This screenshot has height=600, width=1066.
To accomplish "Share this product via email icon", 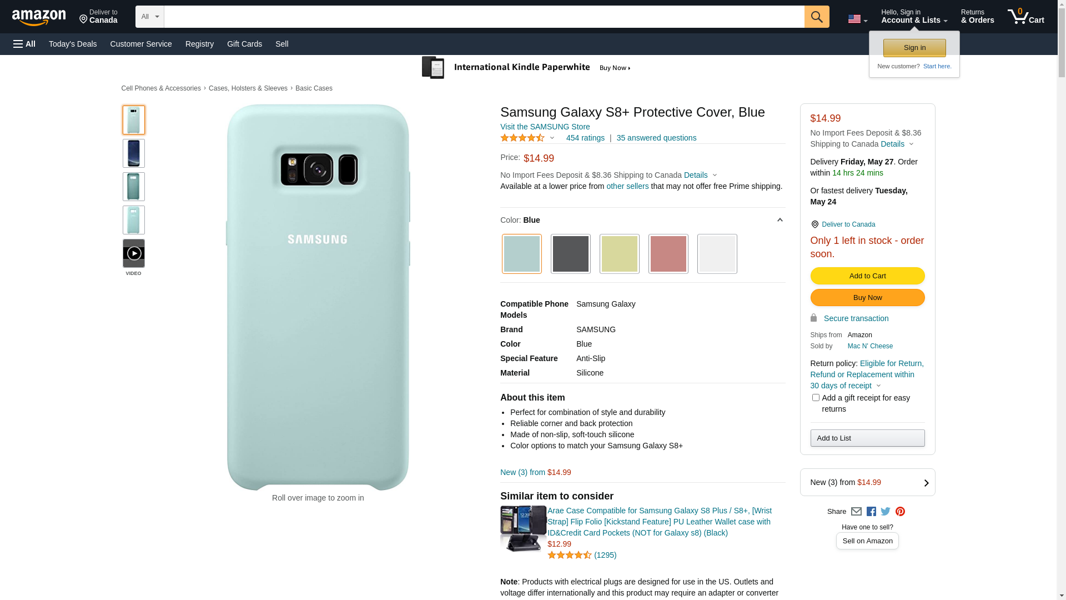I will 856,512.
